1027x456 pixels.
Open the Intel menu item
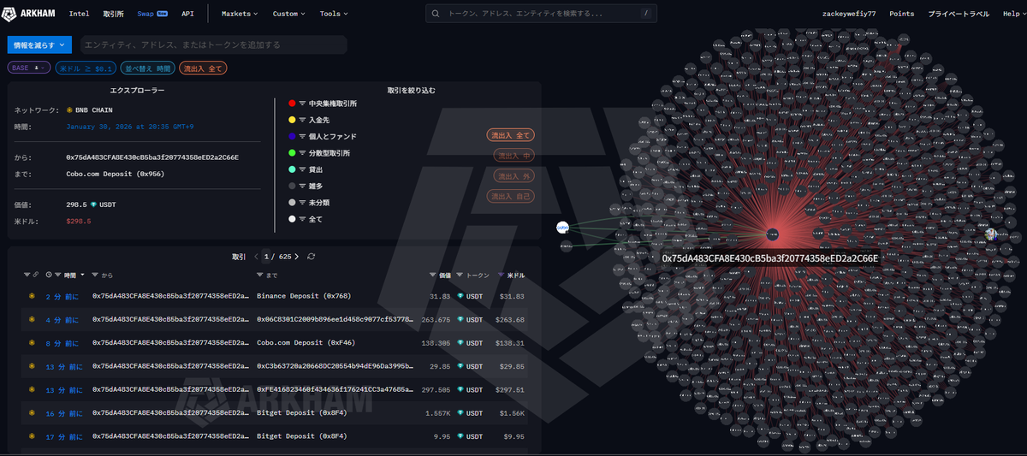[x=79, y=14]
